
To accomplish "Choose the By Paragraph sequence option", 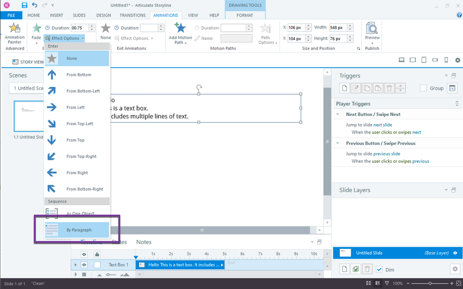I will pyautogui.click(x=77, y=230).
